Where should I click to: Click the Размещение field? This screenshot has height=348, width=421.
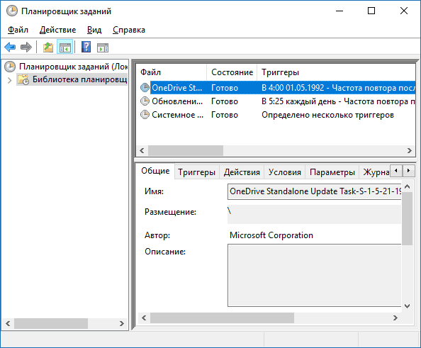coord(315,214)
